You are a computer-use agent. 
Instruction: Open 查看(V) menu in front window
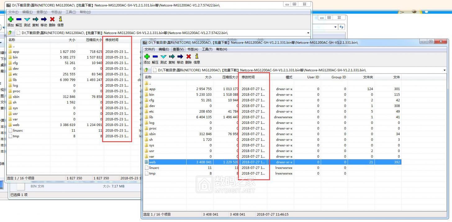pos(178,49)
